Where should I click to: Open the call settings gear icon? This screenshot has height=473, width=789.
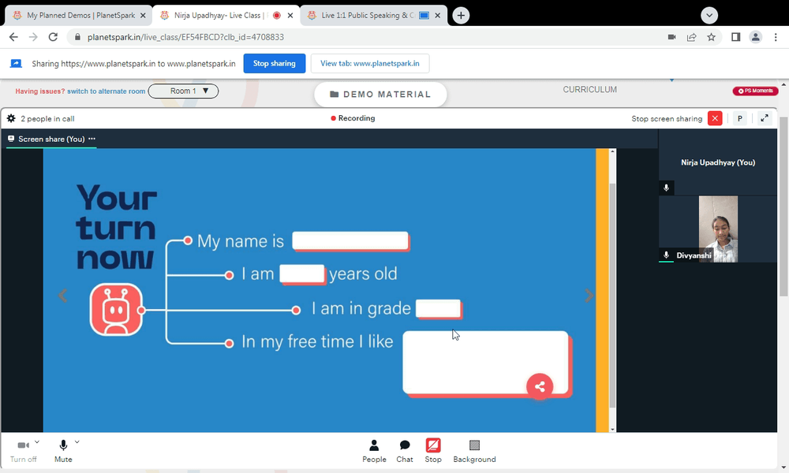point(11,118)
